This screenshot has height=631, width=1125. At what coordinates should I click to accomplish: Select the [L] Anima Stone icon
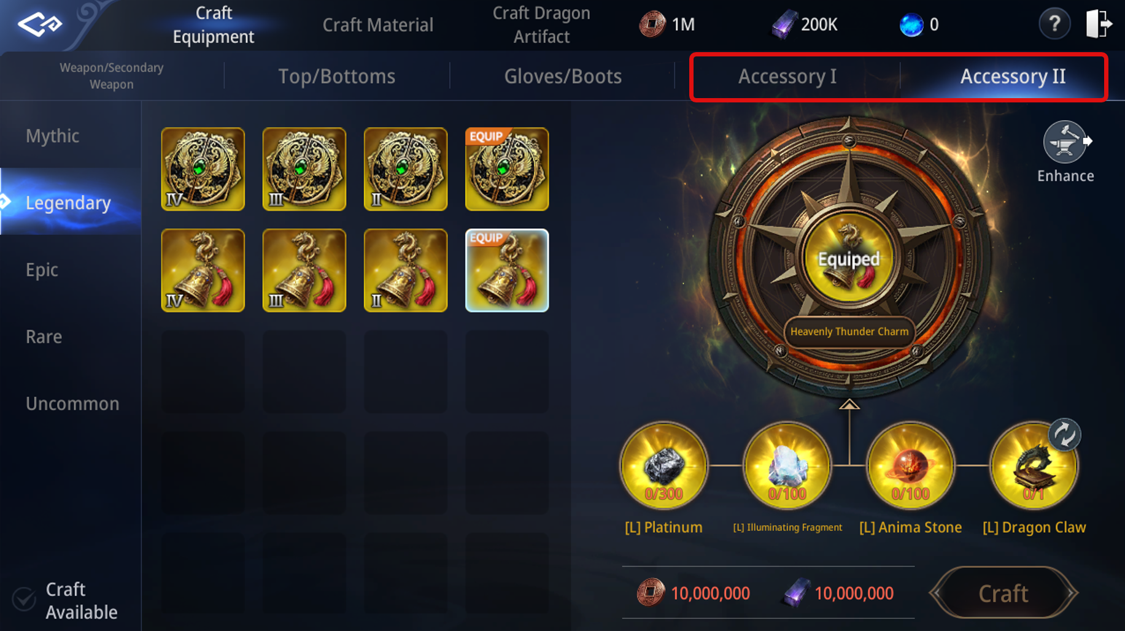(910, 465)
